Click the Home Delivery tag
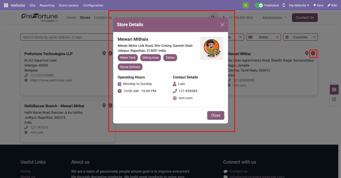The height and width of the screenshot is (178, 341). [130, 67]
